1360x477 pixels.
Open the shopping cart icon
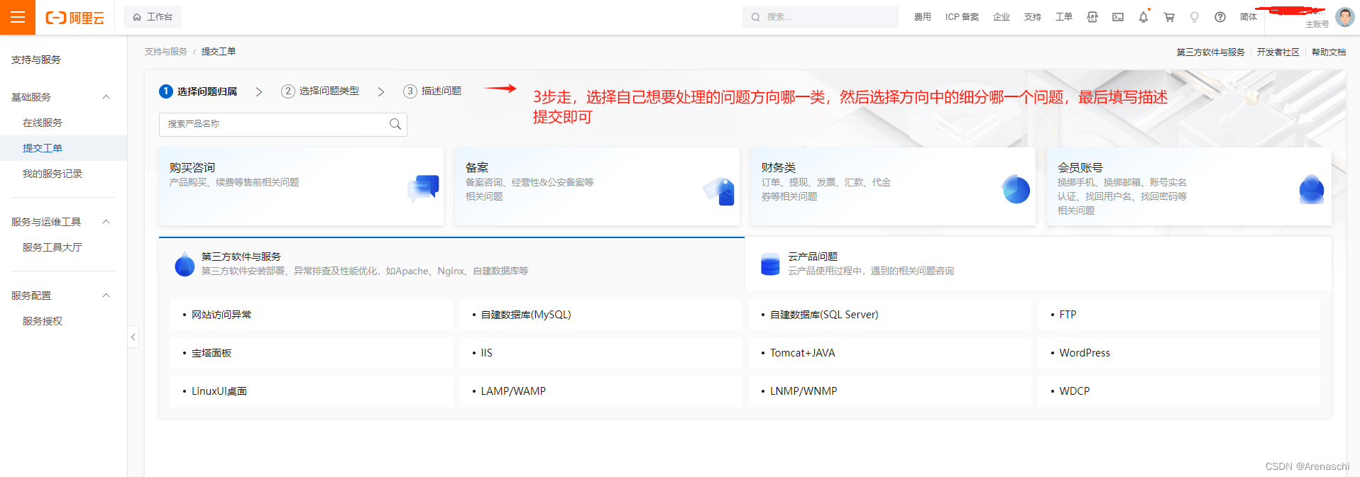pos(1169,17)
